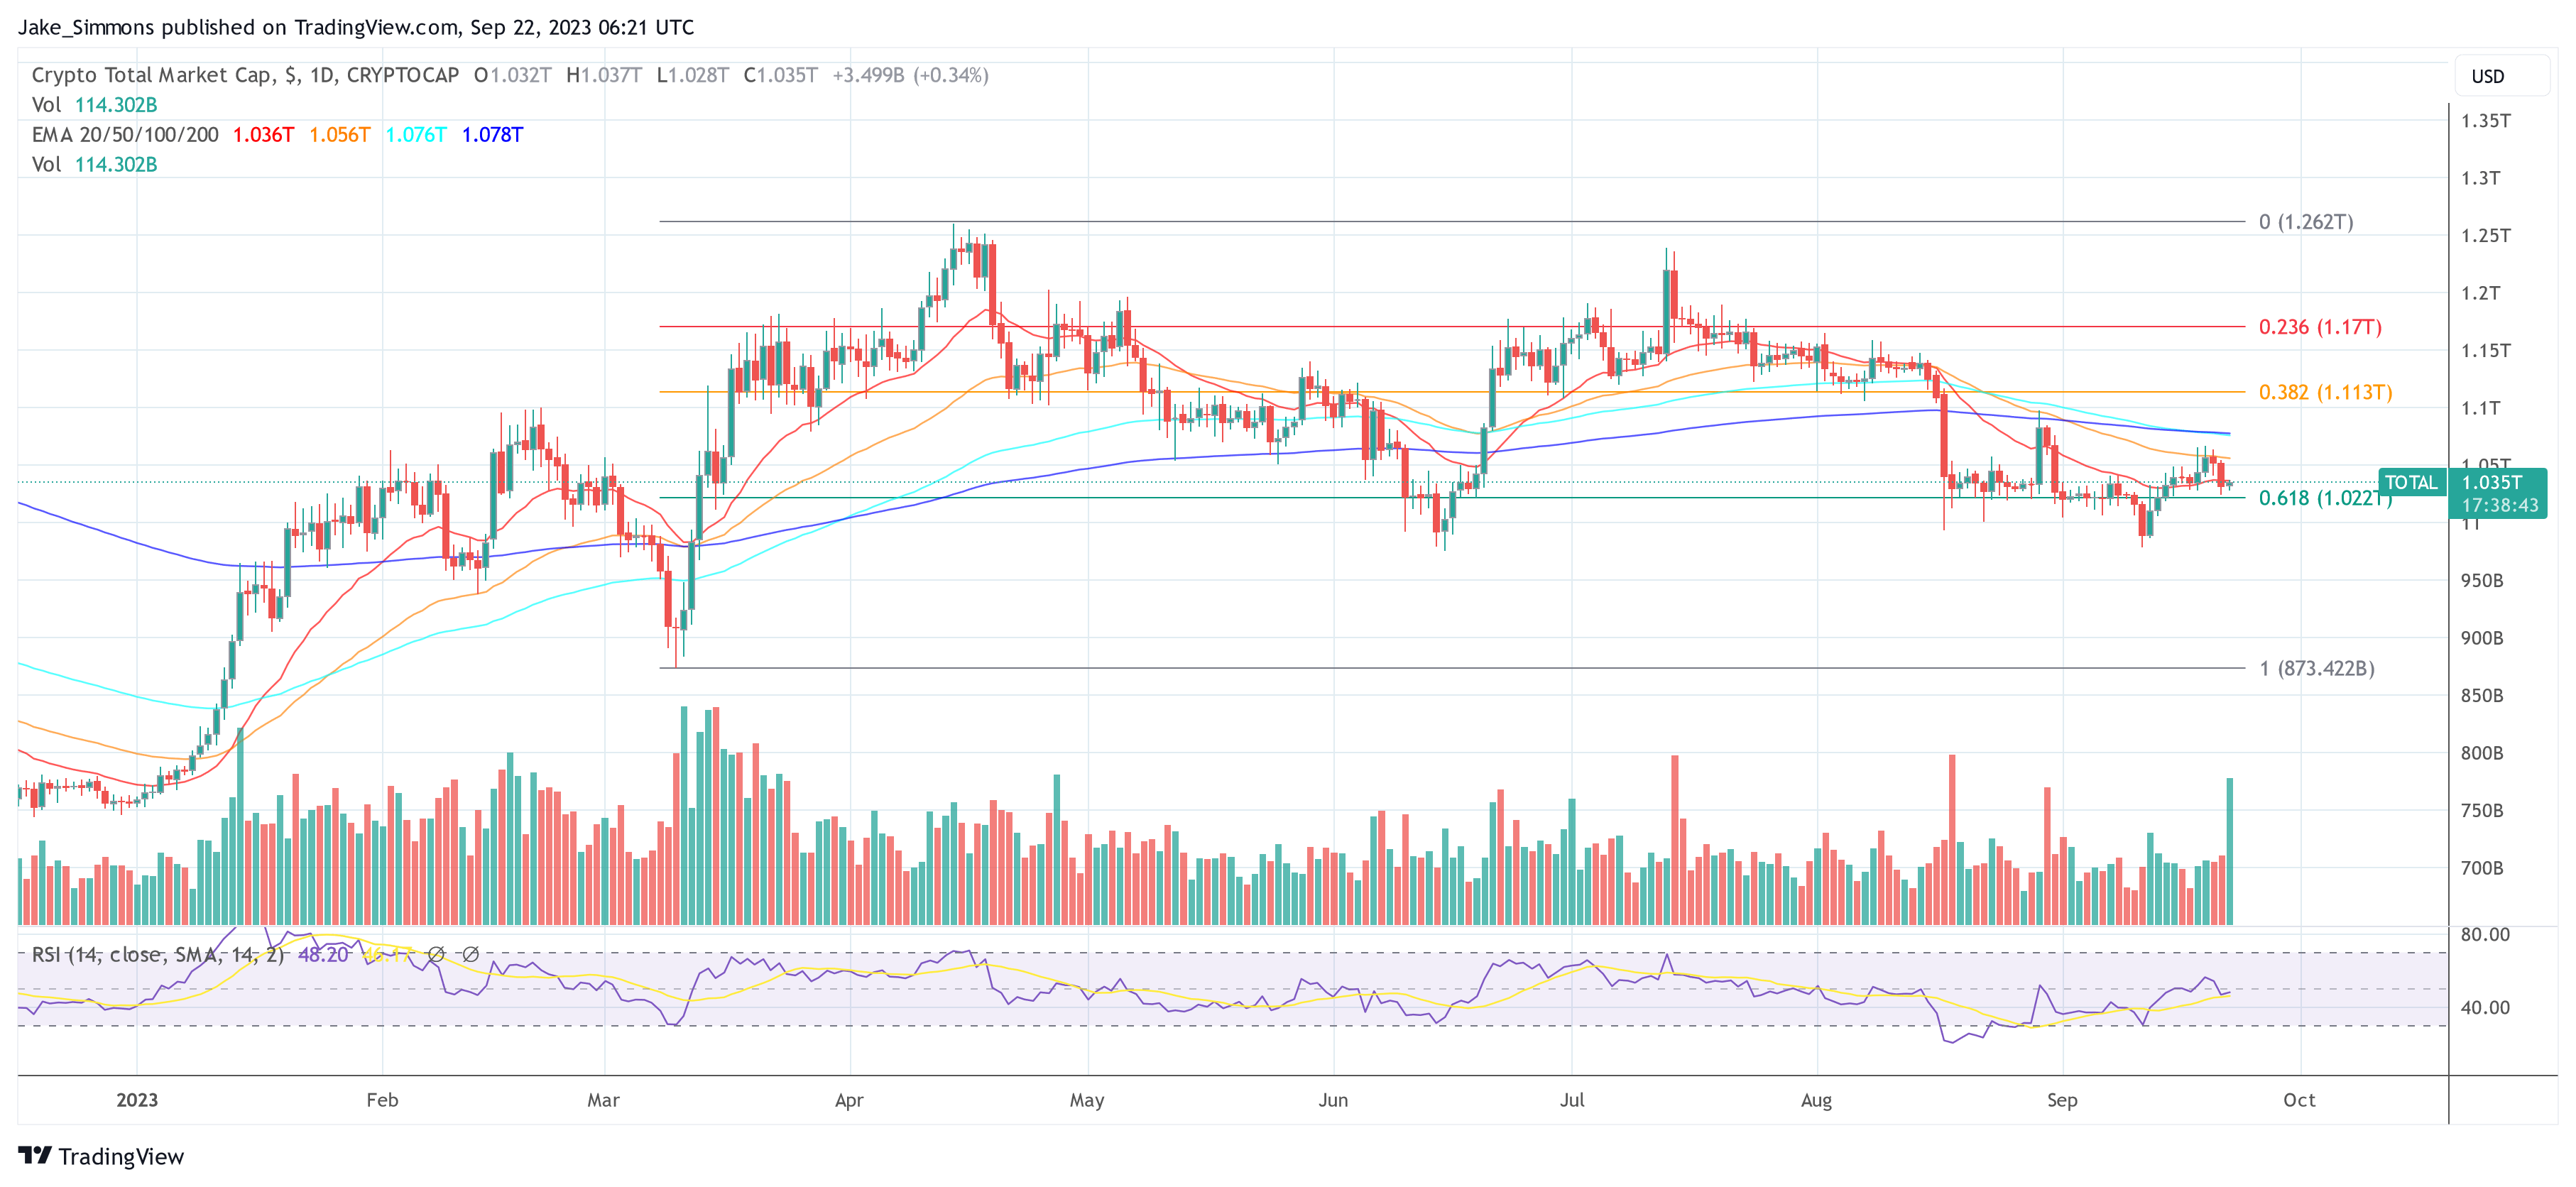This screenshot has height=1187, width=2576.
Task: Select the Vol legend beneath the EMA row
Action: coord(94,165)
